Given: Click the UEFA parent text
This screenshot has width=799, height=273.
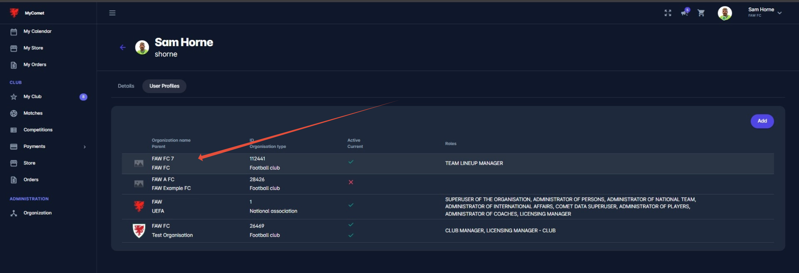Looking at the screenshot, I should [x=158, y=211].
